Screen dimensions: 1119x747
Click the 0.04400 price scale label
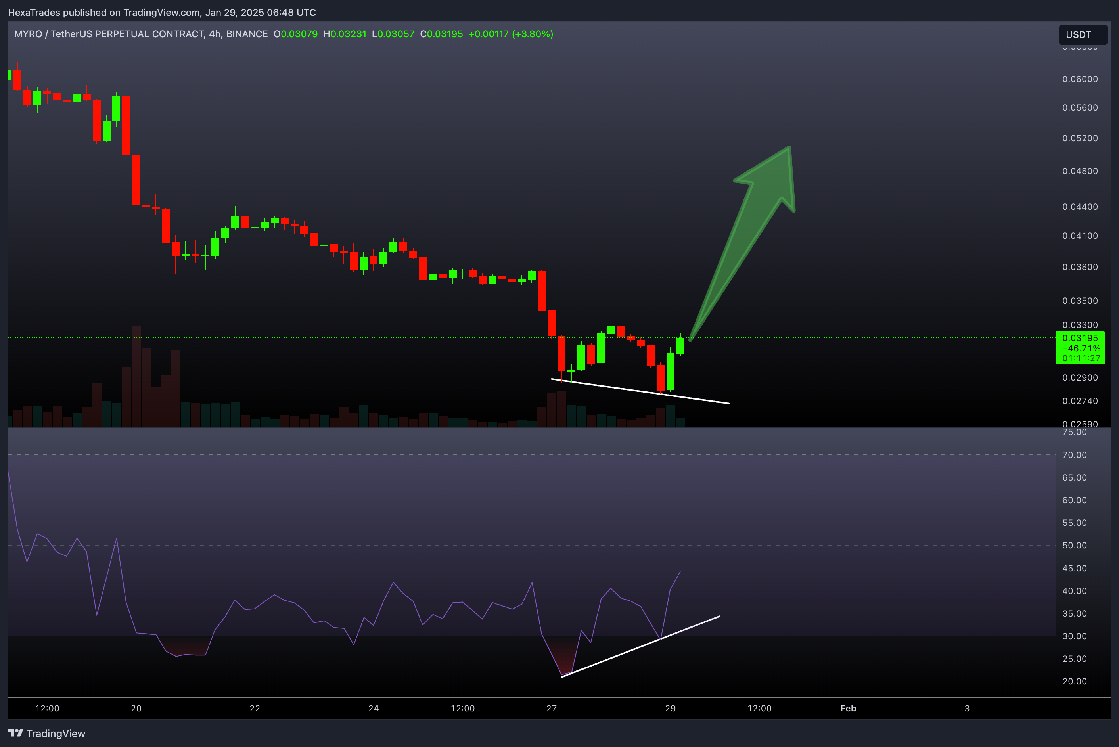coord(1080,207)
